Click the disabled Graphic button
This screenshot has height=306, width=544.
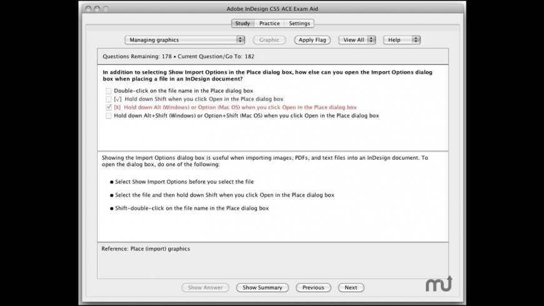click(269, 40)
